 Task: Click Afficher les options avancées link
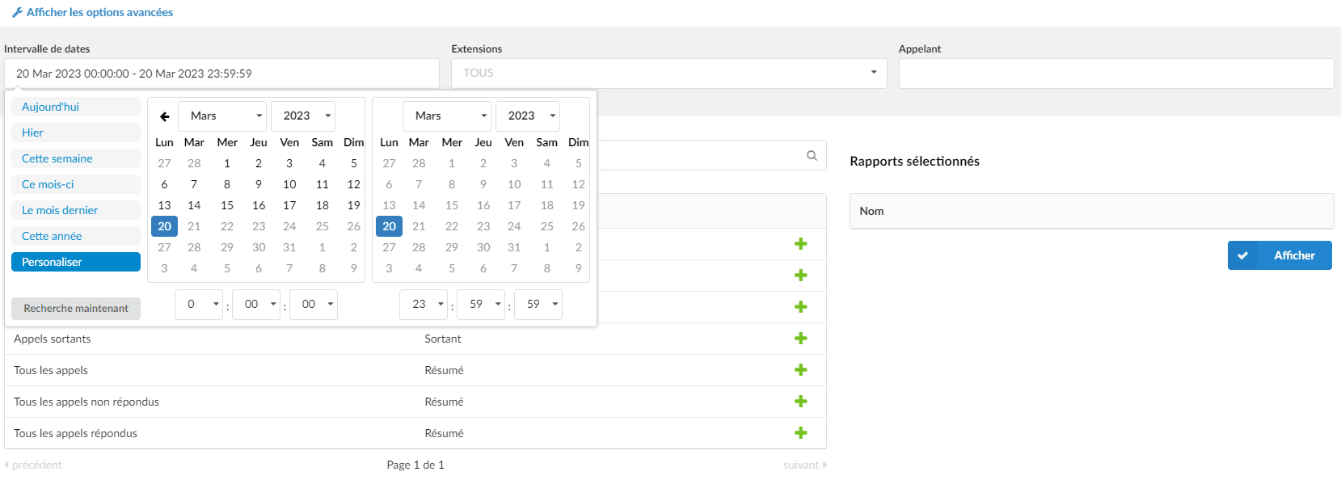coord(99,12)
